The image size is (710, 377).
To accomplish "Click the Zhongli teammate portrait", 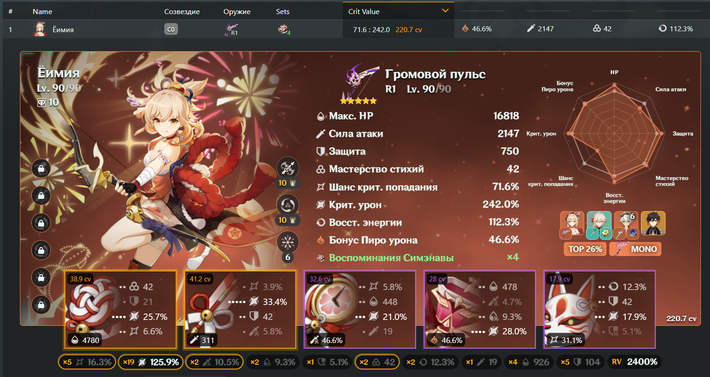I will (653, 223).
